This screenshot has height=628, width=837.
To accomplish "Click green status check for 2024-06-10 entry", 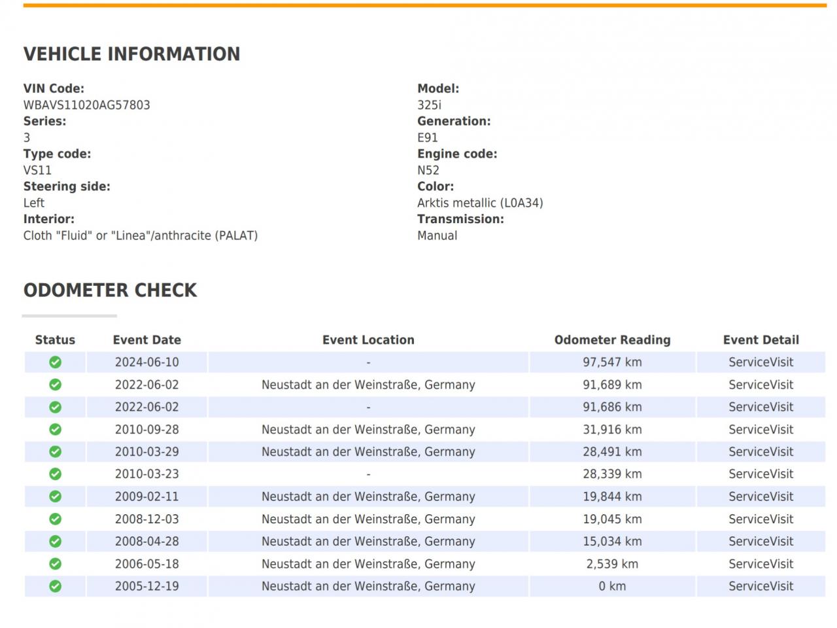I will pyautogui.click(x=56, y=362).
